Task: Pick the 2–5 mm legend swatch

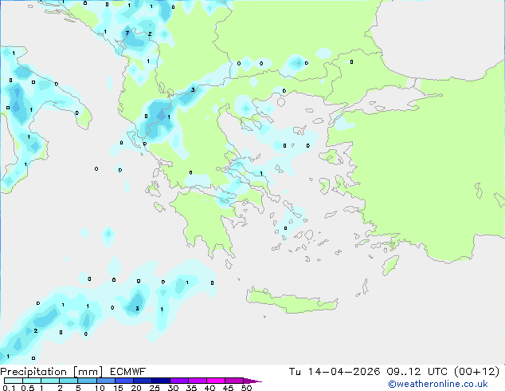Action: (69, 381)
